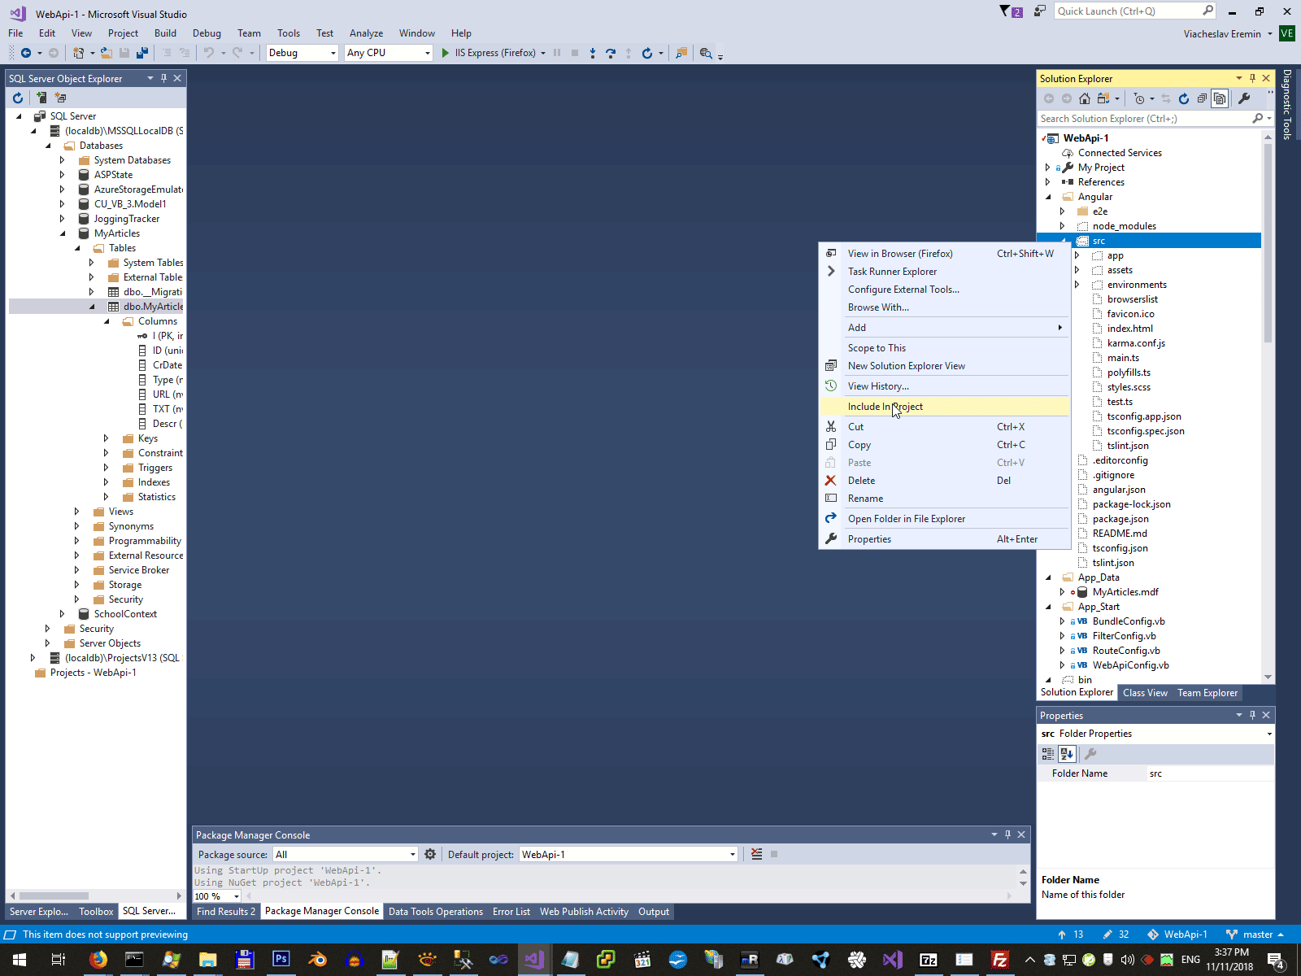Toggle auto-hide pin on Package Manager Console

1007,834
